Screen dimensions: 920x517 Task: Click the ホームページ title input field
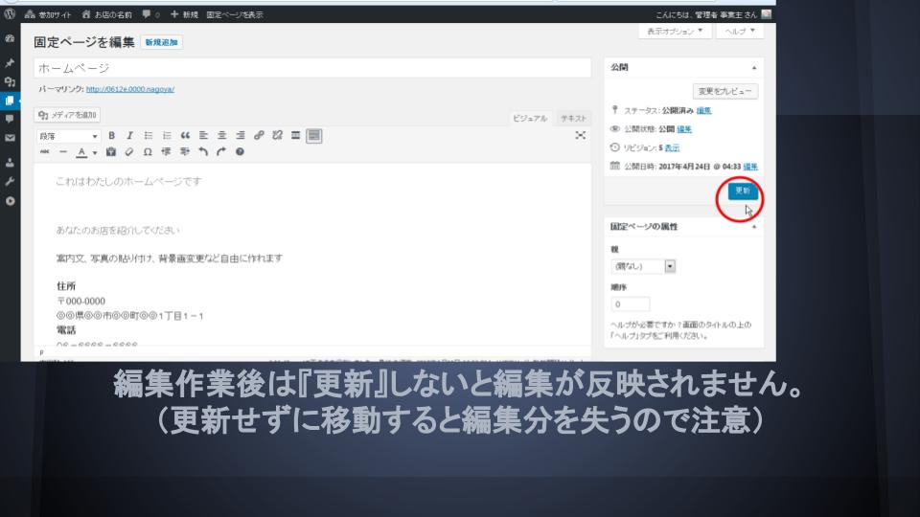pyautogui.click(x=311, y=69)
